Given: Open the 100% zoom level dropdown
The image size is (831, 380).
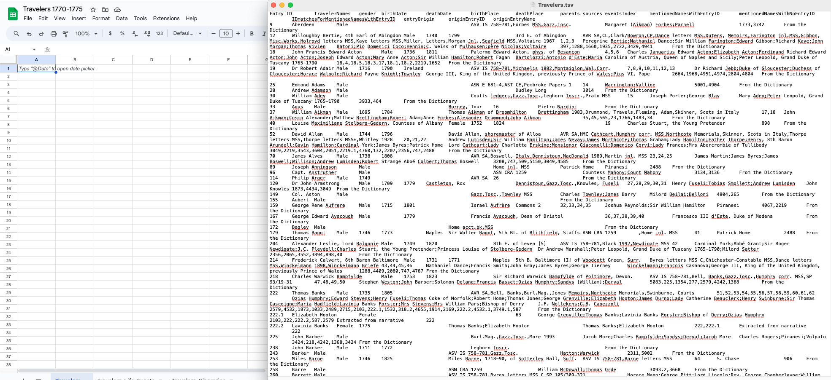Looking at the screenshot, I should tap(87, 33).
